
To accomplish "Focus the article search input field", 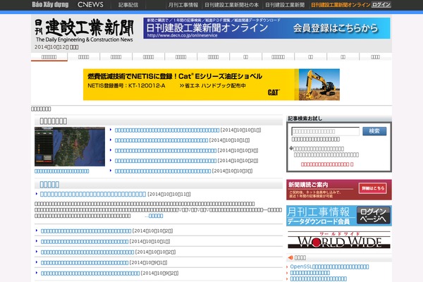I will point(325,131).
